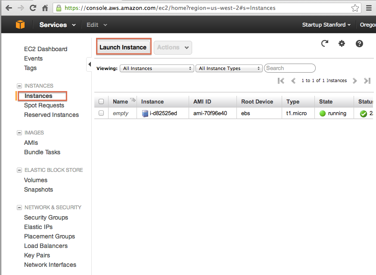
Task: Open Key Pairs in sidebar
Action: tap(37, 255)
